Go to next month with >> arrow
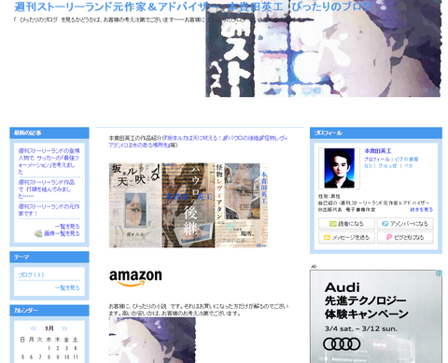Screen dimensions: 448x363 (x=64, y=328)
